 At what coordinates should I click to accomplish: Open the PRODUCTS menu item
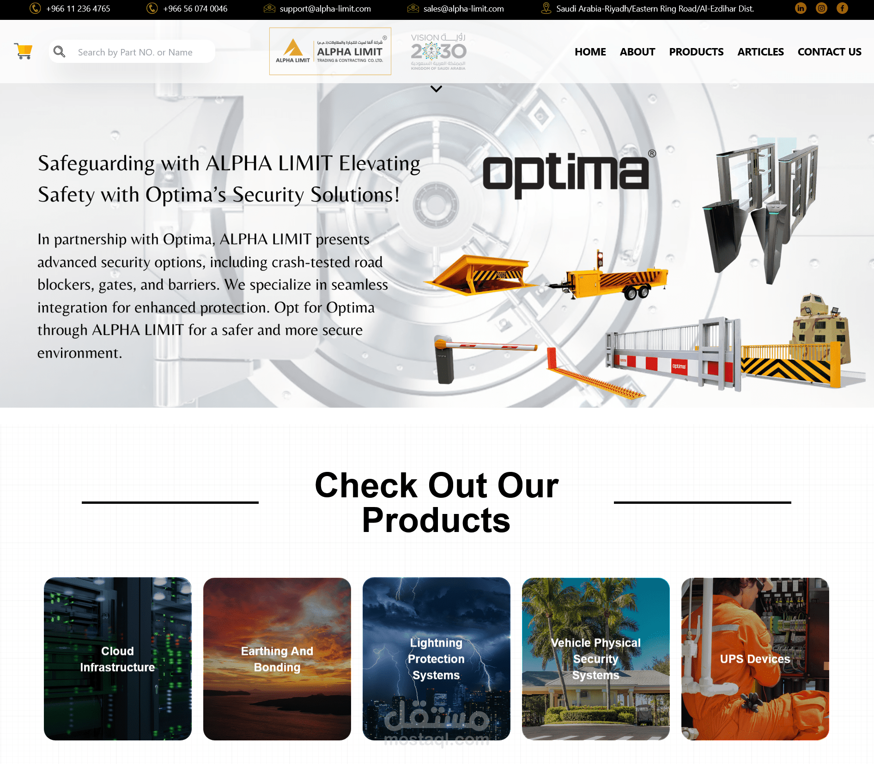tap(696, 52)
